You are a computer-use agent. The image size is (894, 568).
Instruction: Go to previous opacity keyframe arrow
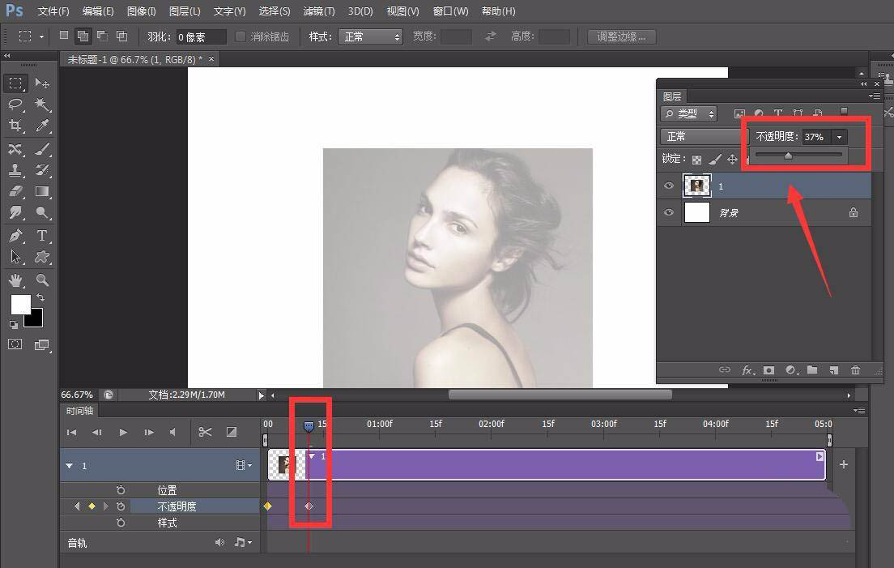point(77,506)
